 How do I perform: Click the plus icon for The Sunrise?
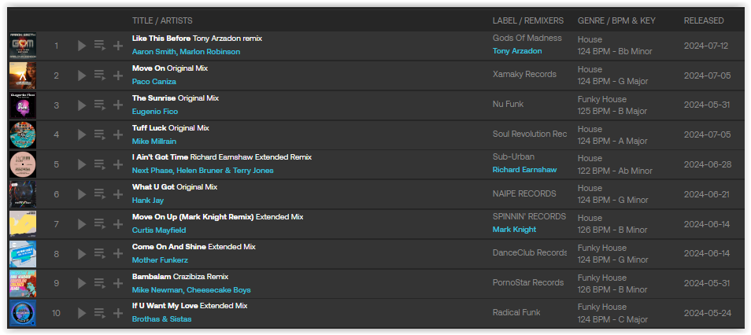coord(118,105)
